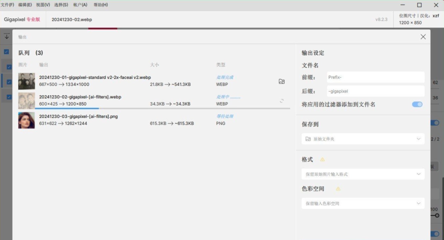This screenshot has width=444, height=240.
Task: Select thumbnail of 20241230-02 image
Action: tap(27, 101)
